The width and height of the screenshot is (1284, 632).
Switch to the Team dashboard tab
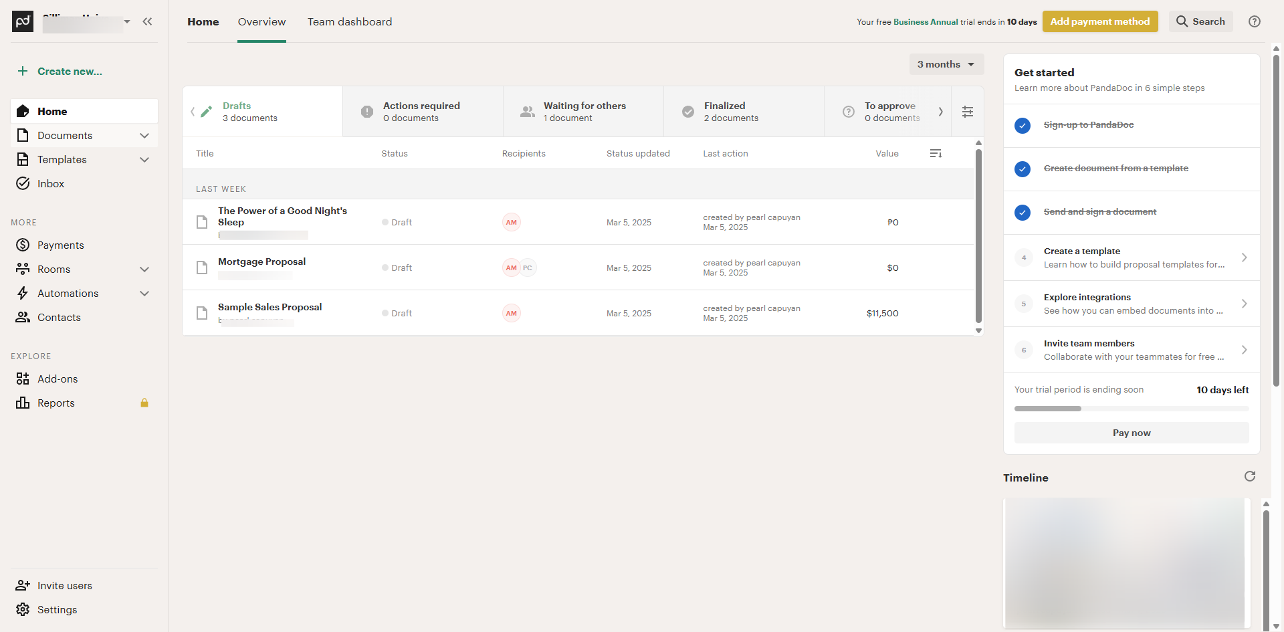click(x=350, y=22)
